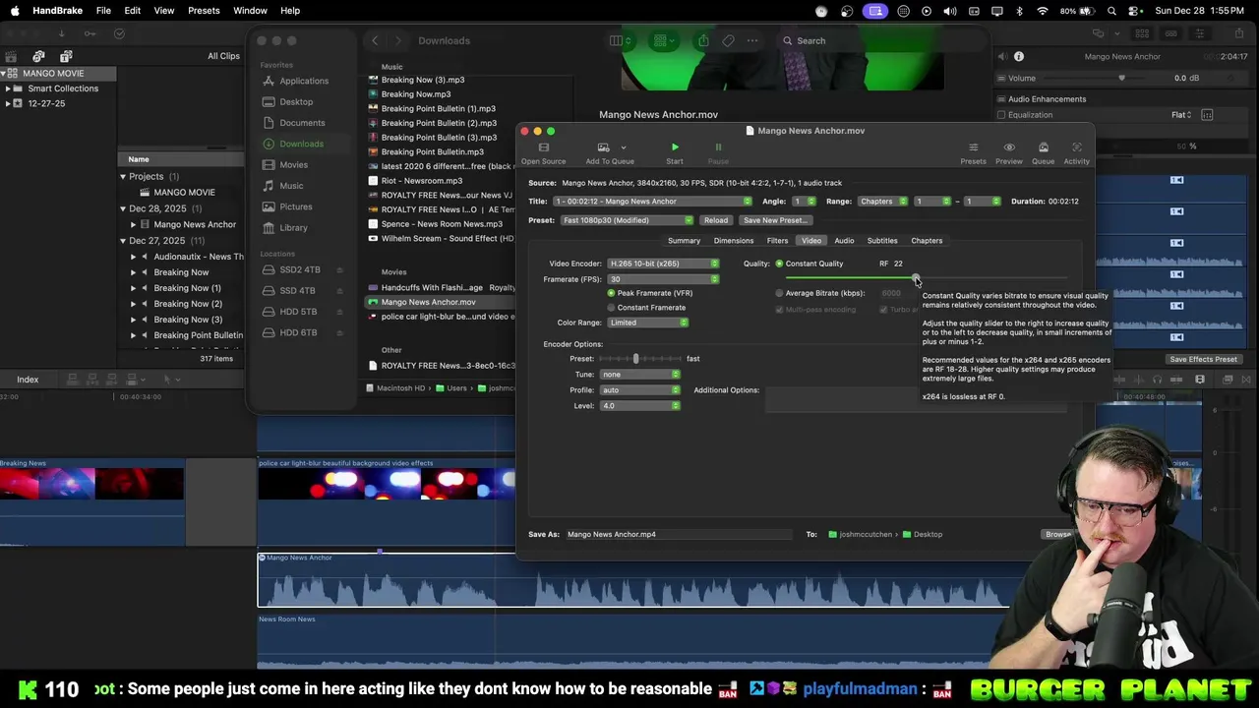
Task: Open the Presets menu in menu bar
Action: 204,11
